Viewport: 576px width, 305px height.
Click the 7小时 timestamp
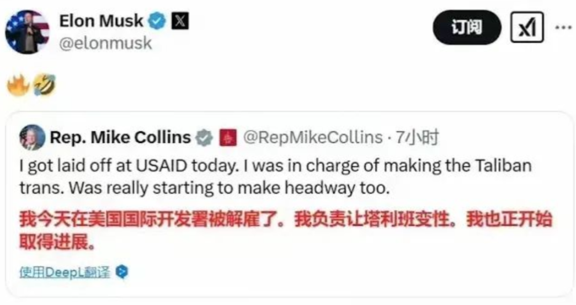click(x=417, y=138)
